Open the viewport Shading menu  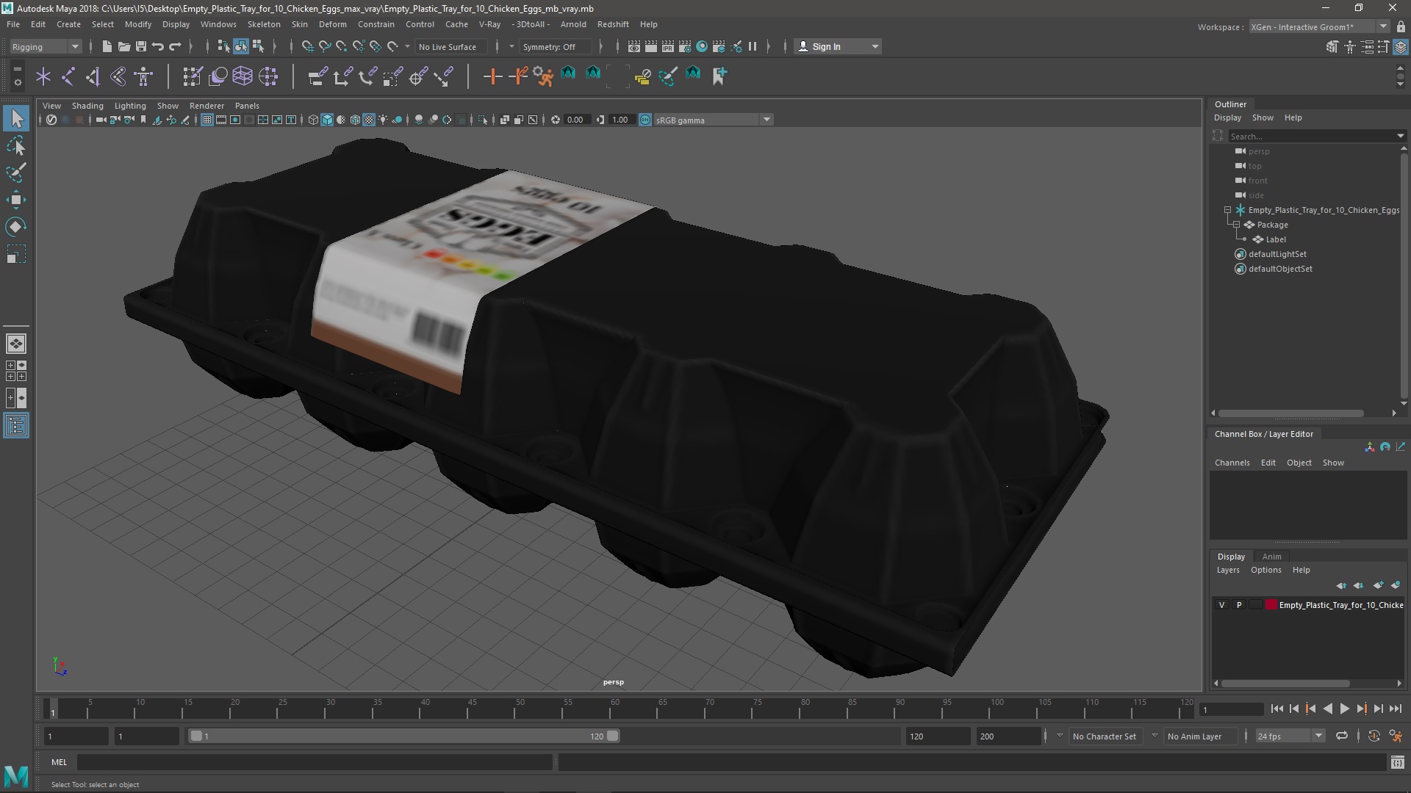pos(87,106)
